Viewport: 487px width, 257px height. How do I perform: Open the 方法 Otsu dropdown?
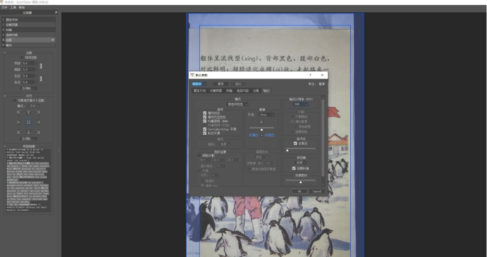[267, 115]
